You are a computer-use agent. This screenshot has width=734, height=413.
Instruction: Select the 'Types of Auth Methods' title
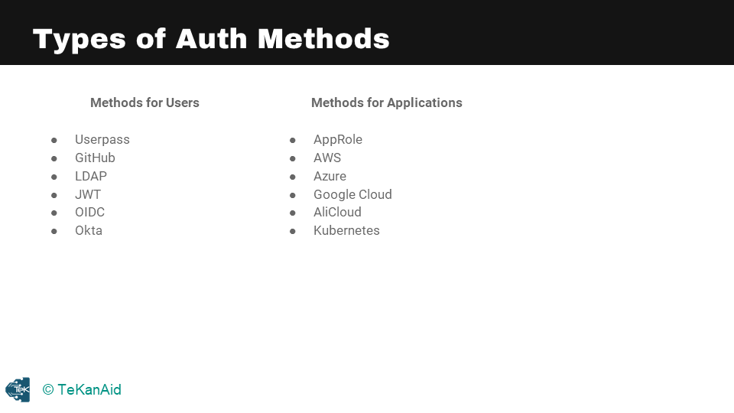click(211, 39)
